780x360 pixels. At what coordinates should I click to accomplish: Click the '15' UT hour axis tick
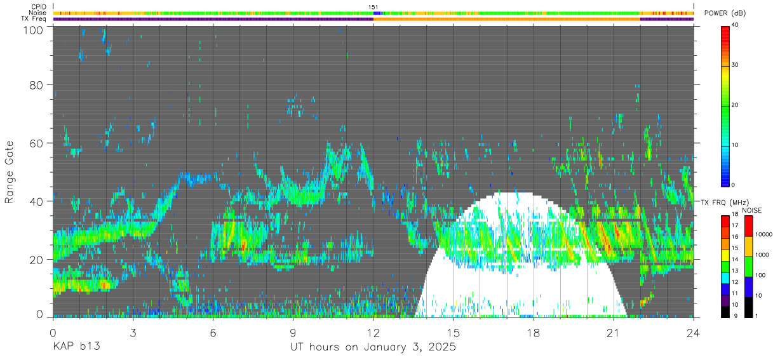454,332
